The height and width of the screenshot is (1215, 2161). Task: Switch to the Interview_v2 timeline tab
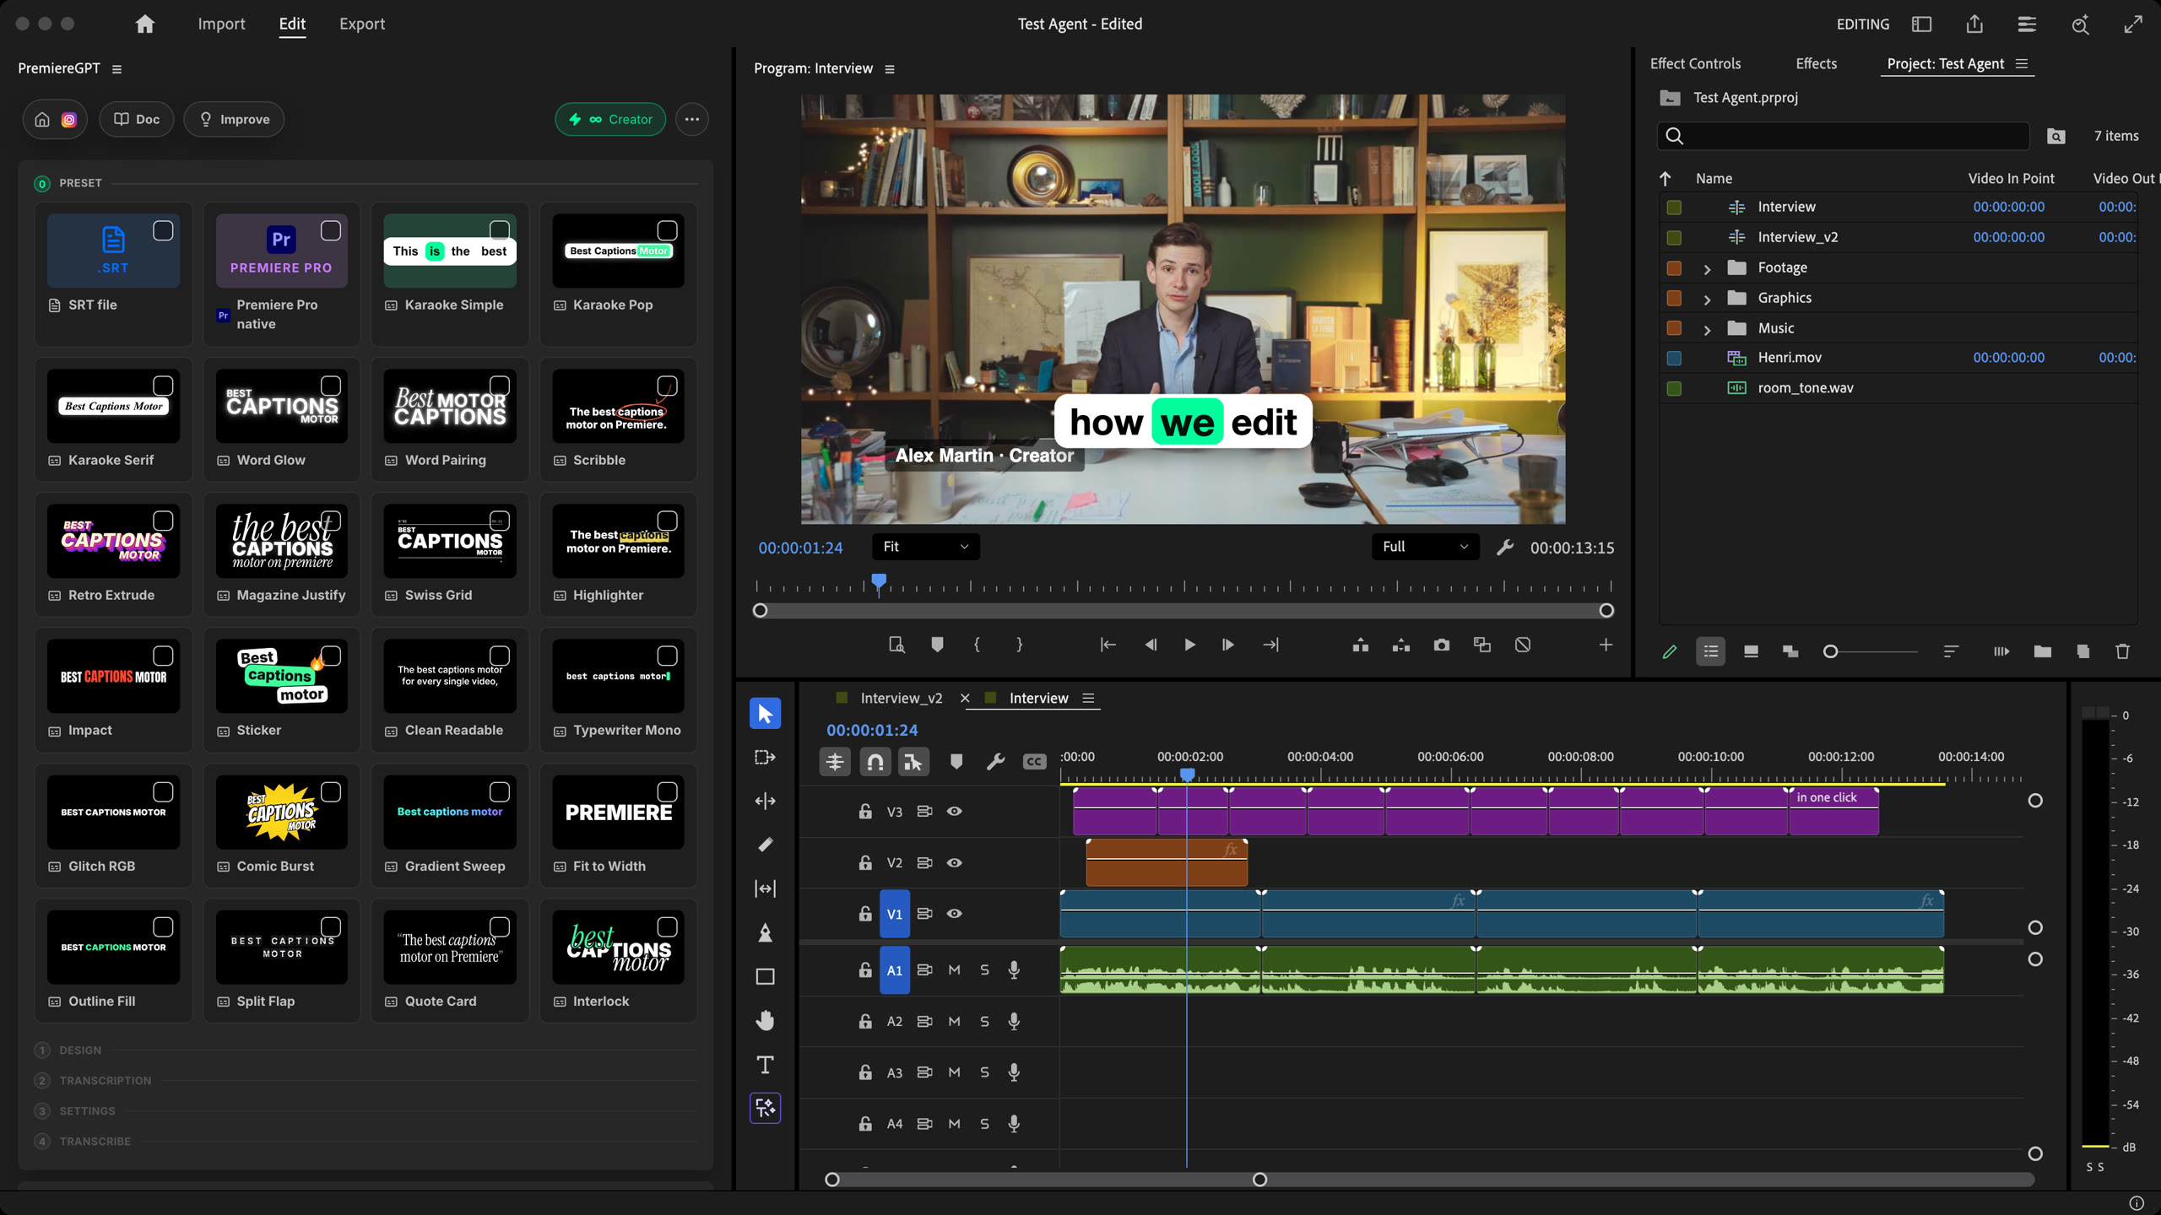[901, 698]
